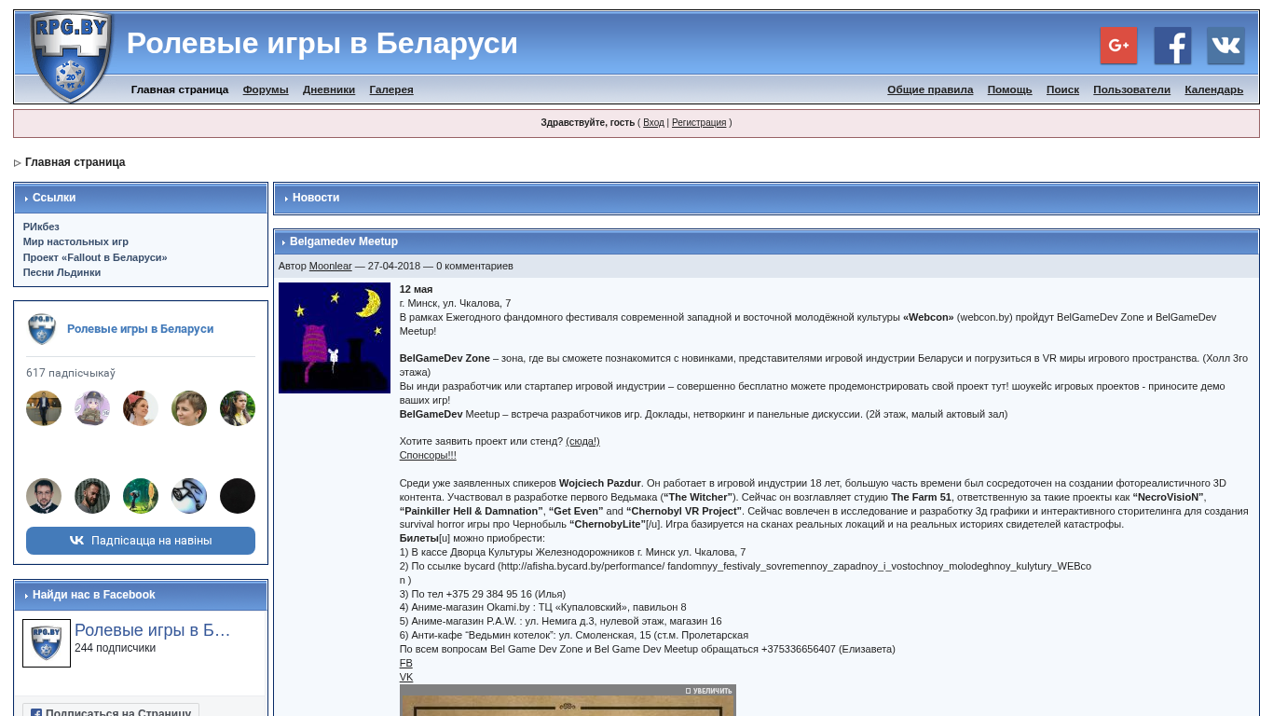Screen dimensions: 1273x716
Task: Click the 617 падпісчыкаў subscriber count
Action: click(x=71, y=373)
